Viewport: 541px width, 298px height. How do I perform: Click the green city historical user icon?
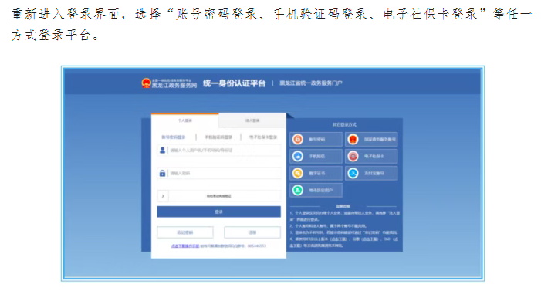298,190
